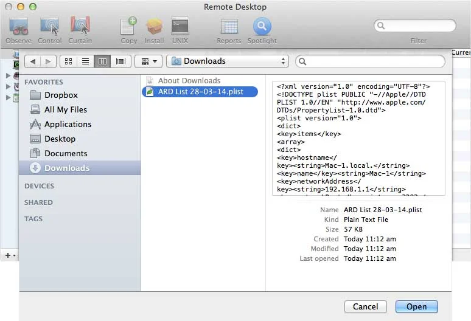Select the About Downloads file

[x=189, y=80]
